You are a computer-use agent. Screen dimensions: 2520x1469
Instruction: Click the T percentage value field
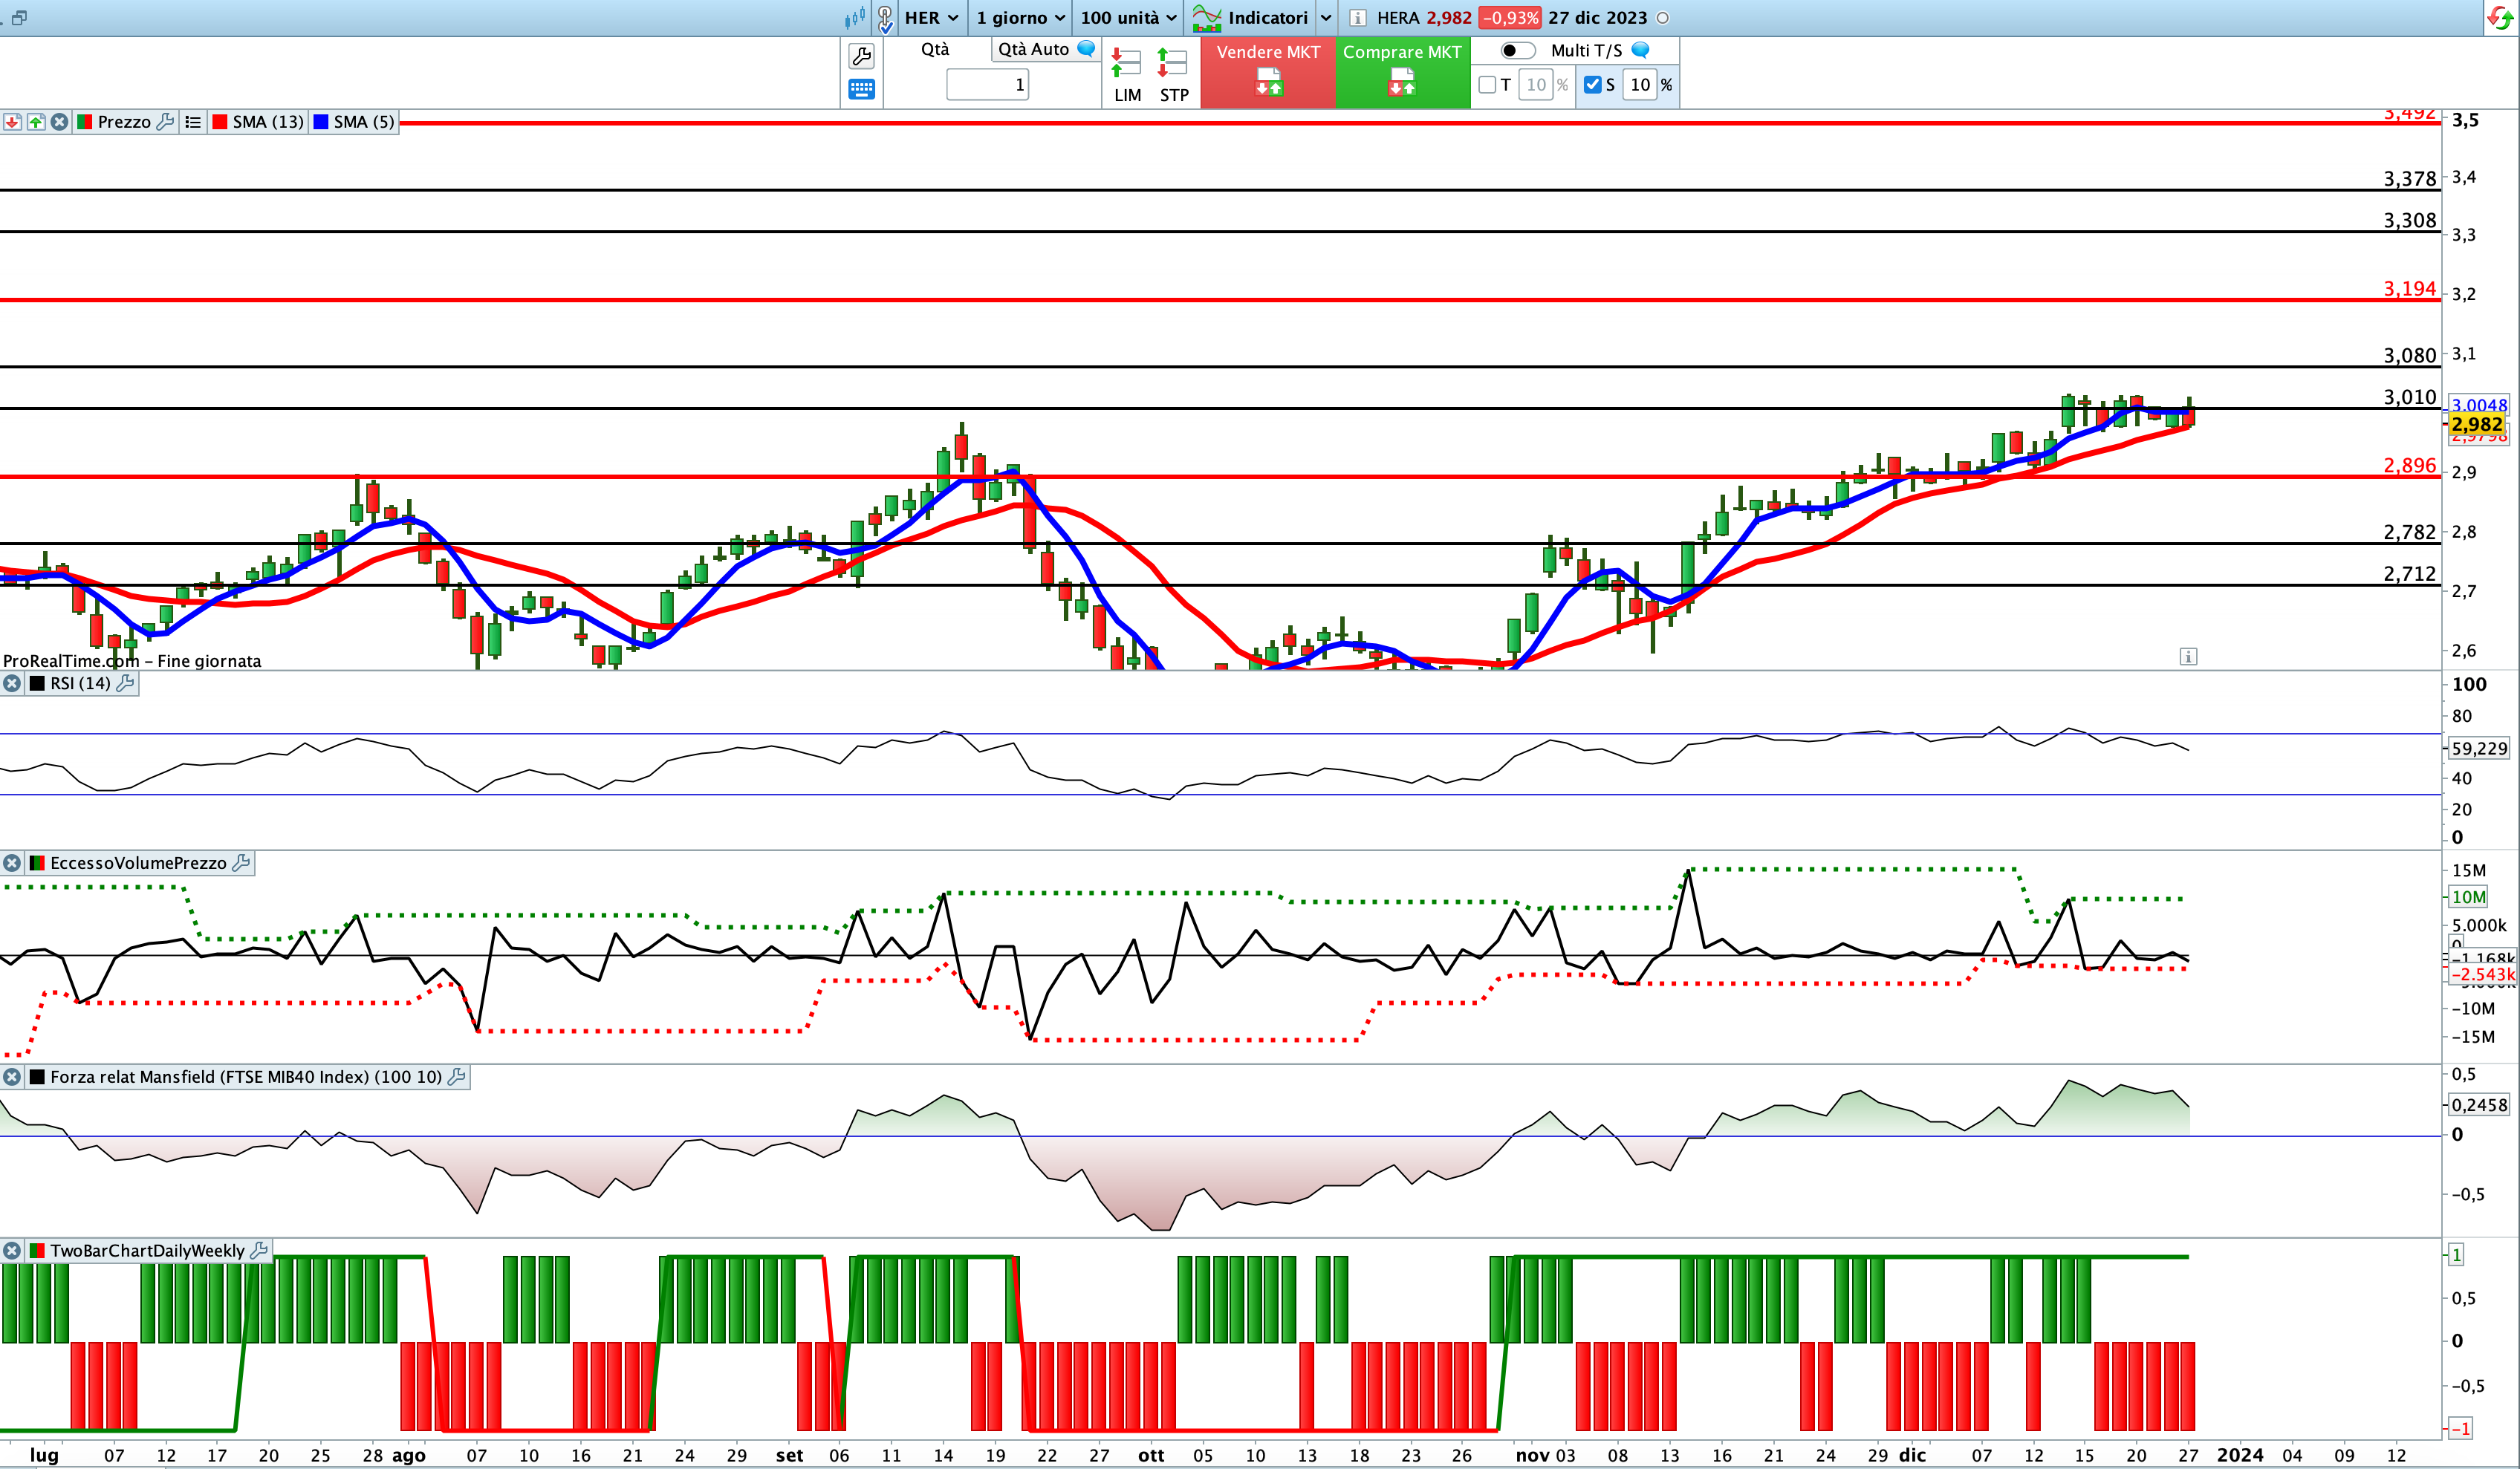(1536, 85)
